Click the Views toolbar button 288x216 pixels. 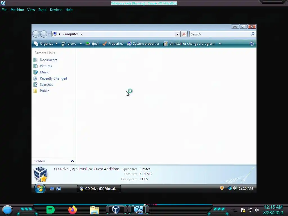pyautogui.click(x=69, y=44)
